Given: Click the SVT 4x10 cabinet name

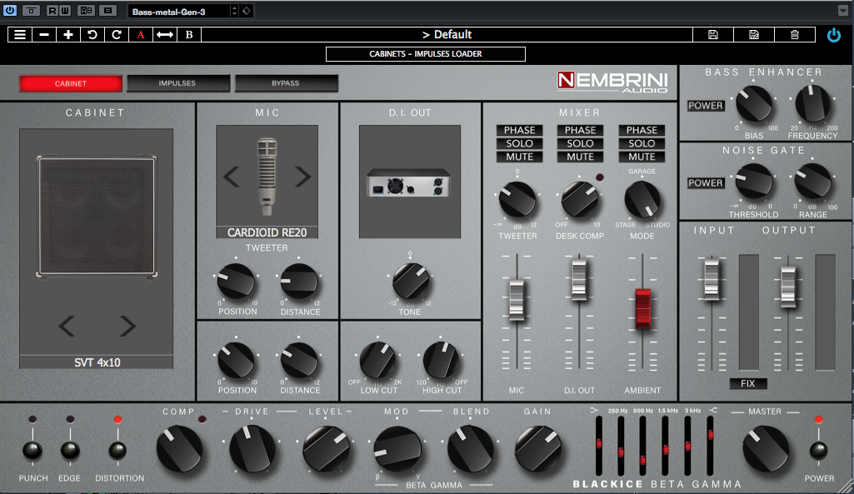Looking at the screenshot, I should 97,362.
